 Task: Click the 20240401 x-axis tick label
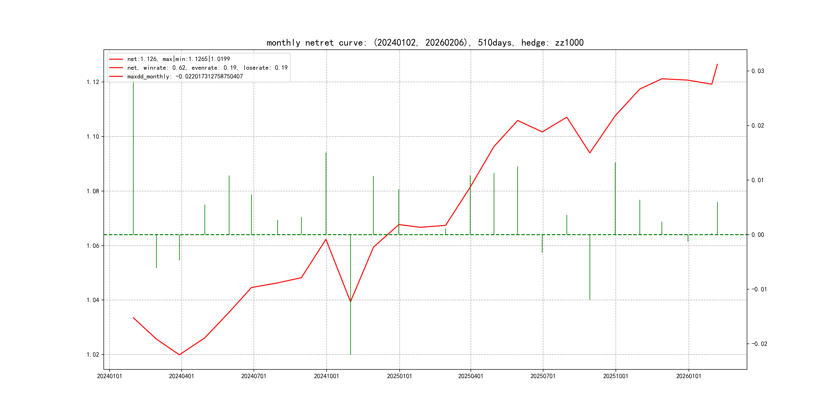pyautogui.click(x=181, y=376)
